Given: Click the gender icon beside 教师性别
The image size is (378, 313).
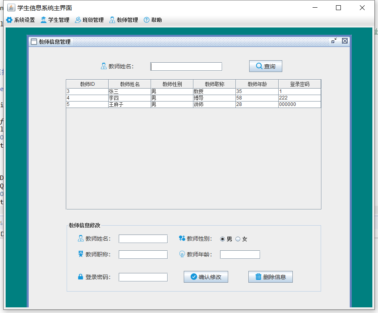Looking at the screenshot, I should pos(182,239).
